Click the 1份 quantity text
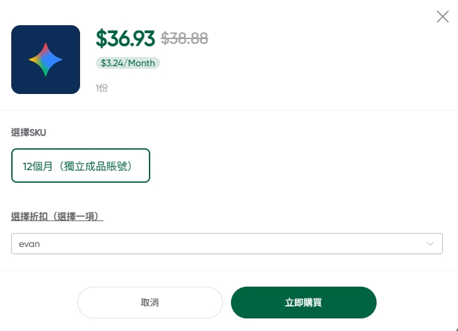Viewport: 458px width, 331px height. coord(101,88)
